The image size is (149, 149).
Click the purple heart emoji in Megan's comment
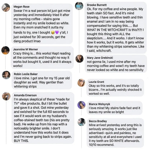[57, 32]
